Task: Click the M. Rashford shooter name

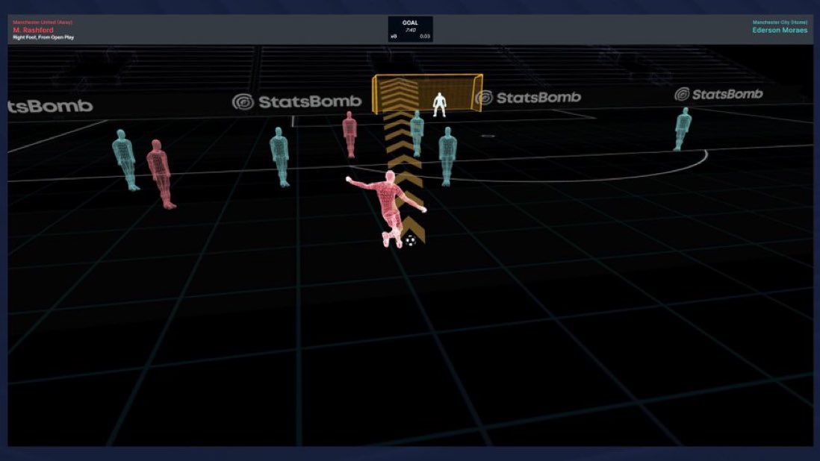Action: click(33, 31)
